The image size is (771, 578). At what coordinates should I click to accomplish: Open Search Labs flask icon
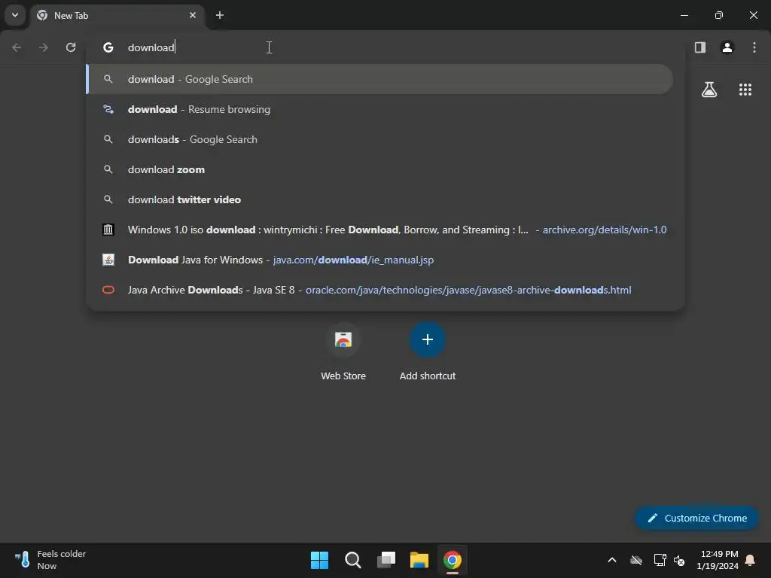coord(709,90)
